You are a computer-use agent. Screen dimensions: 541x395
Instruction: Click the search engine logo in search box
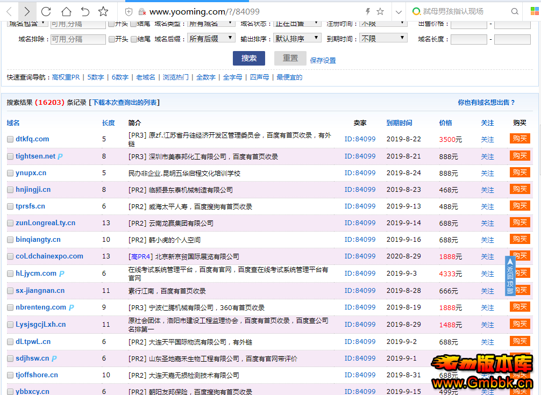point(416,11)
